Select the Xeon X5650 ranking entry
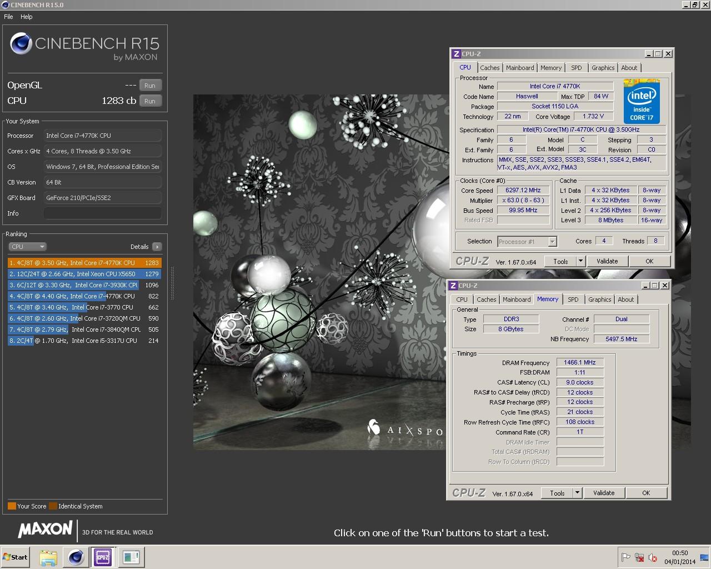711x569 pixels. [x=84, y=274]
